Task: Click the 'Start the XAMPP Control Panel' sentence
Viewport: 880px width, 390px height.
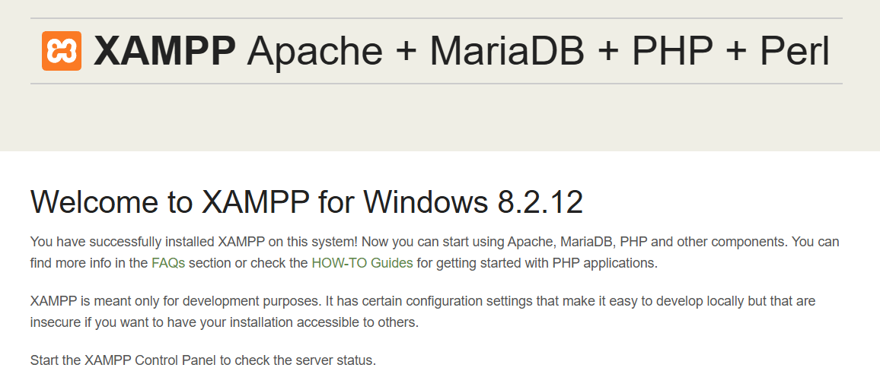Action: [x=202, y=360]
